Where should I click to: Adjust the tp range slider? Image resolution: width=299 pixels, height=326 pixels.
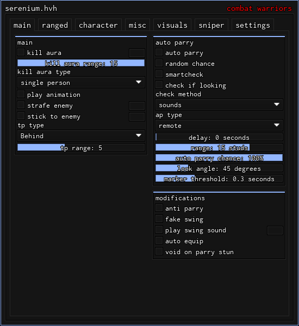[x=81, y=147]
